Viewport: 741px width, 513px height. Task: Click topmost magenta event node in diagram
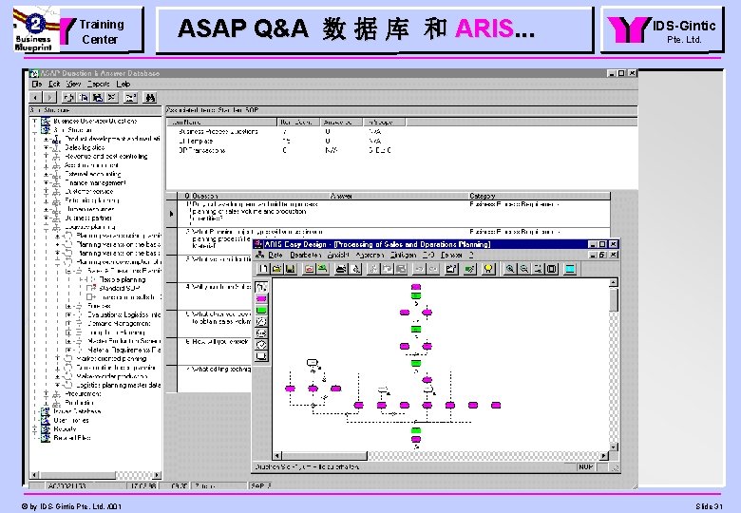416,287
